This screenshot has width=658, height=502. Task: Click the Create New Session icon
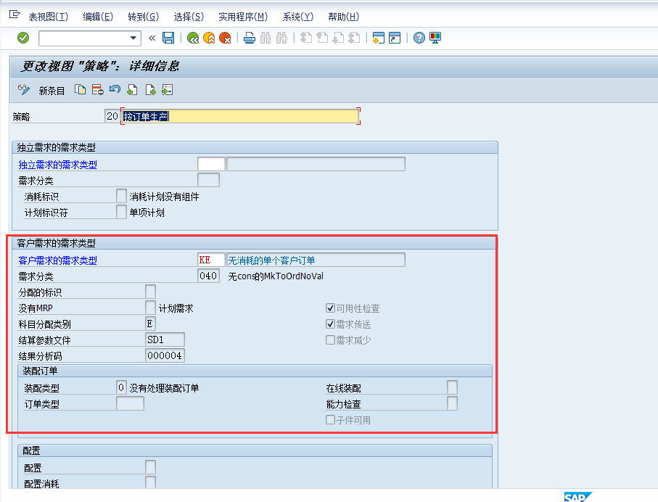click(377, 38)
